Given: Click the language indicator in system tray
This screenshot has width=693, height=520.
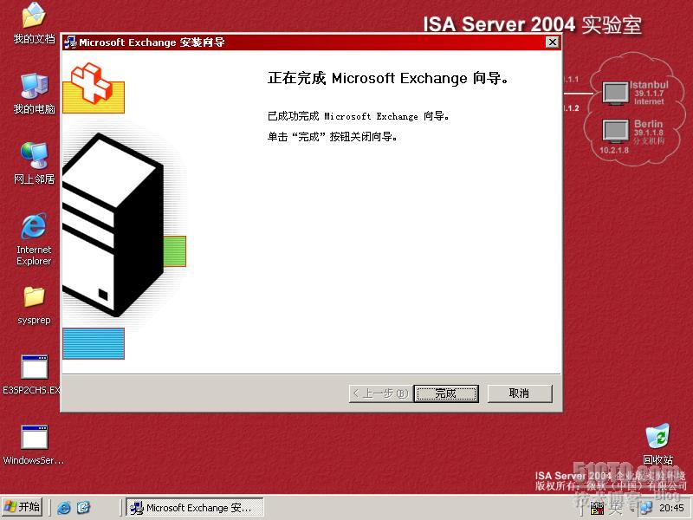Looking at the screenshot, I should click(x=616, y=508).
